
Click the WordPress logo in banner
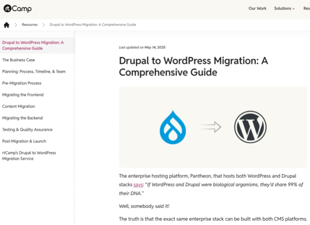[250, 127]
